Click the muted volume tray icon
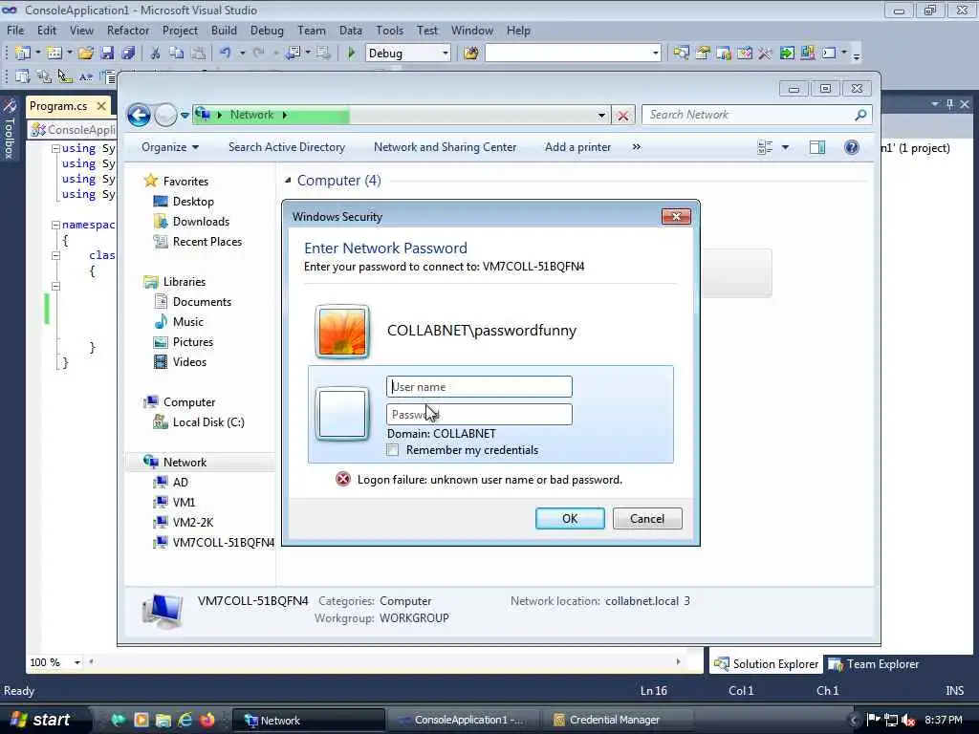The width and height of the screenshot is (979, 734). pyautogui.click(x=908, y=720)
